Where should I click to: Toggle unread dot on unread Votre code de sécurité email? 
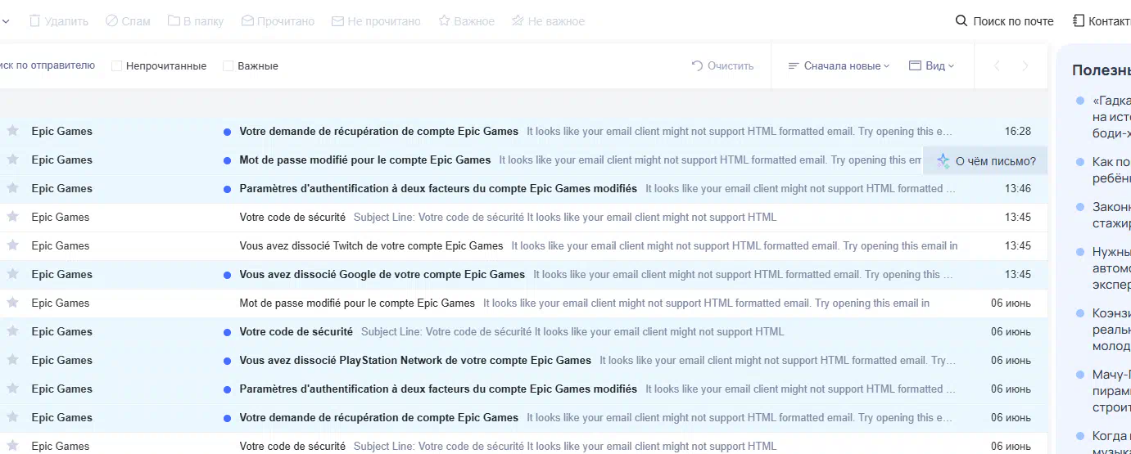click(x=227, y=332)
